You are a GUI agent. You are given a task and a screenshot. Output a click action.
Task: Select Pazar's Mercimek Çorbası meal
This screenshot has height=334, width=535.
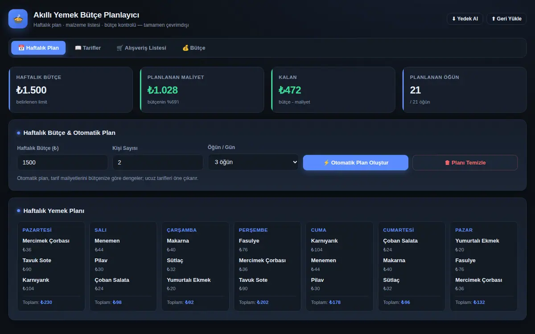click(x=479, y=280)
